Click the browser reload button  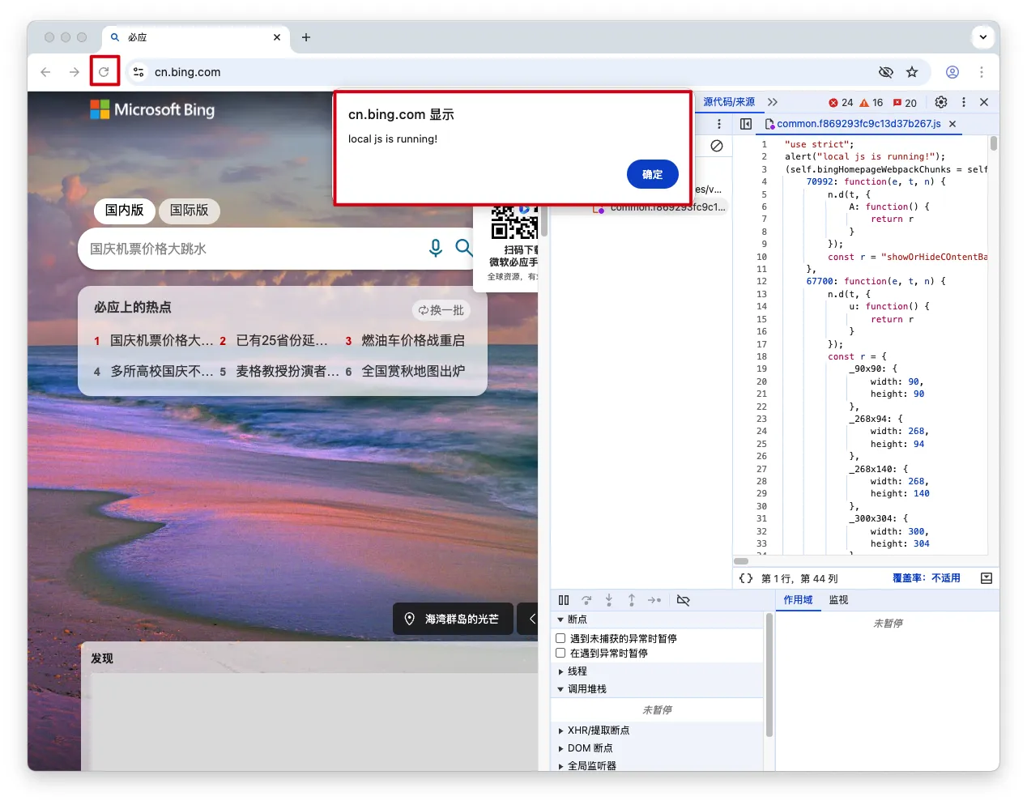[104, 72]
